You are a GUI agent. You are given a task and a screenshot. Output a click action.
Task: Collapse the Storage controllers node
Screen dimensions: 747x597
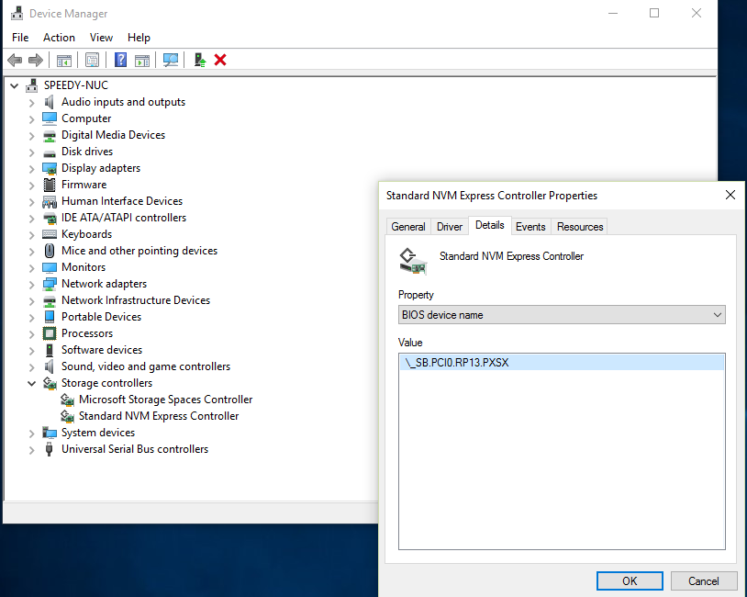(x=31, y=383)
